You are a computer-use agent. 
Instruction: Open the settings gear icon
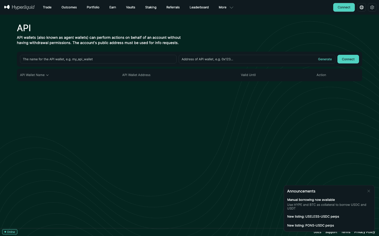(x=372, y=7)
